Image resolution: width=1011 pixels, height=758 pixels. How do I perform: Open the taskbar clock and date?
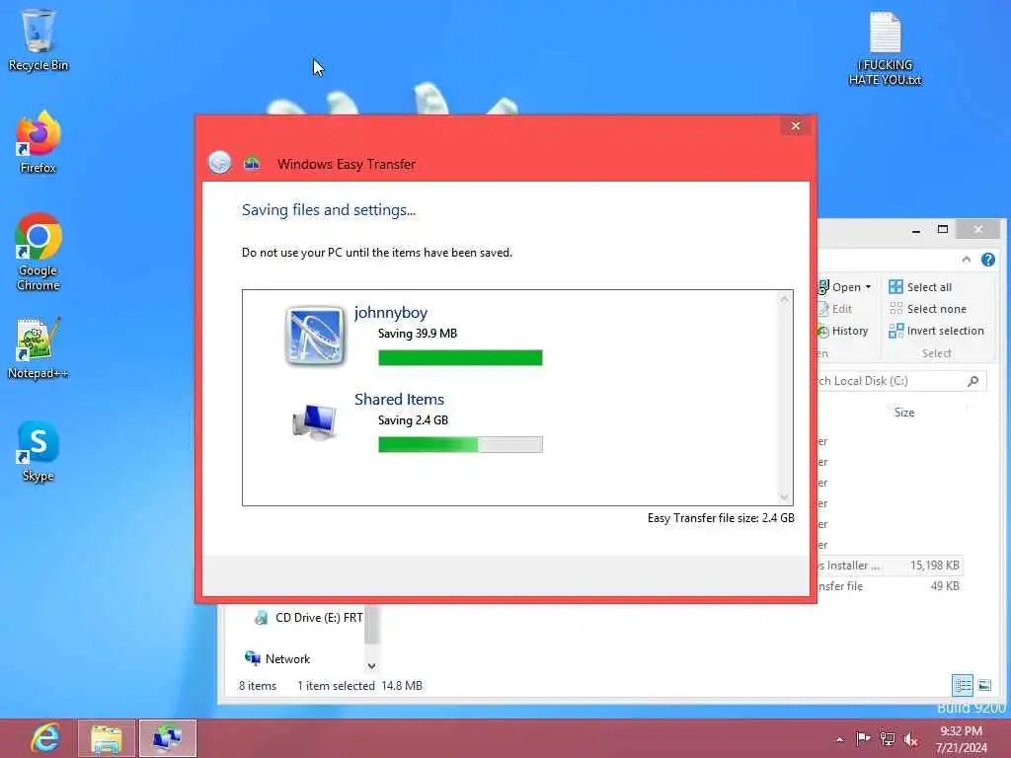point(961,739)
